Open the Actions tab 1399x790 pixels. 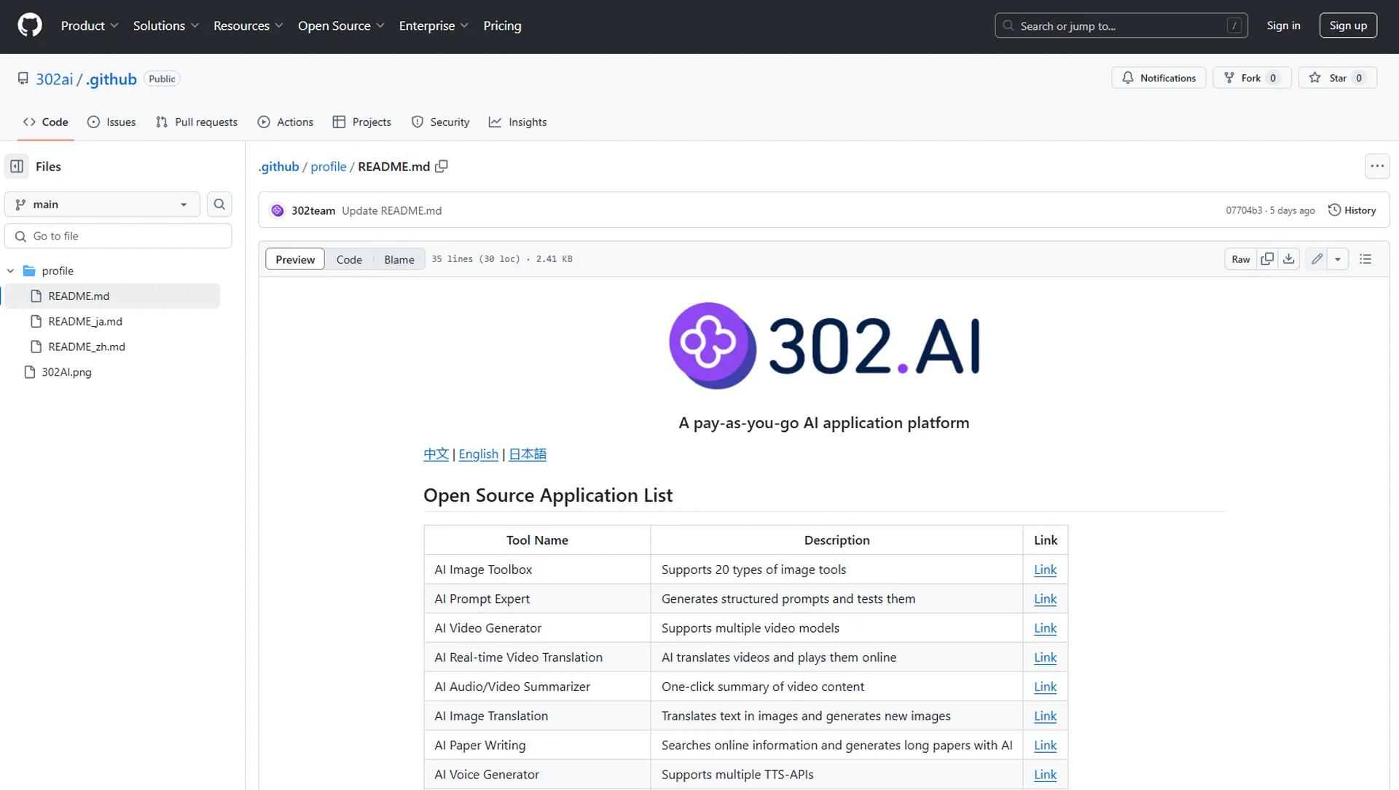click(x=286, y=122)
